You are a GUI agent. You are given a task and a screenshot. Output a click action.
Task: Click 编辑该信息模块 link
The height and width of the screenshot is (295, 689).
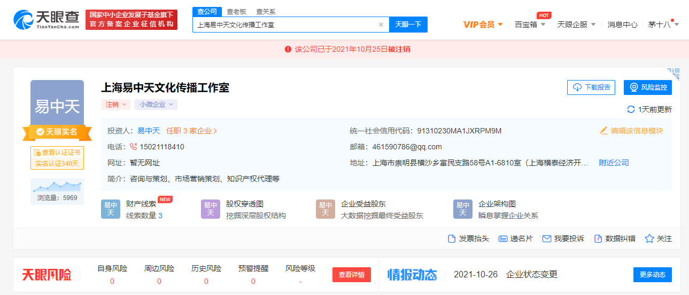coord(637,131)
